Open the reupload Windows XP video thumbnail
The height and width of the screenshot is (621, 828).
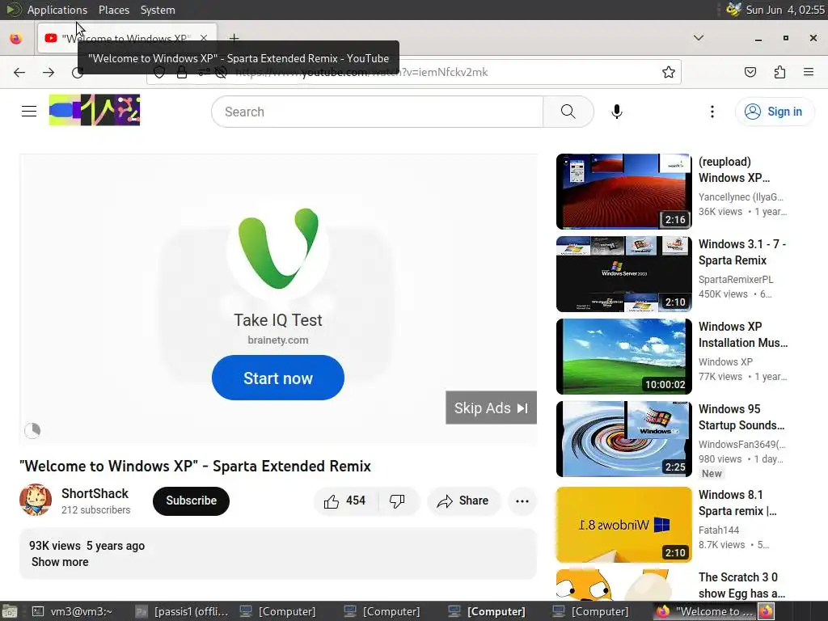click(x=623, y=191)
